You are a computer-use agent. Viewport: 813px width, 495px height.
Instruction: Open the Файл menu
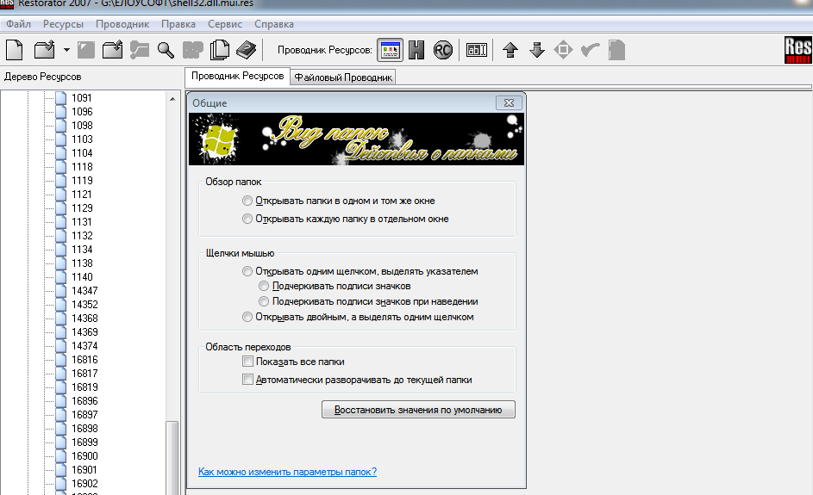point(18,24)
